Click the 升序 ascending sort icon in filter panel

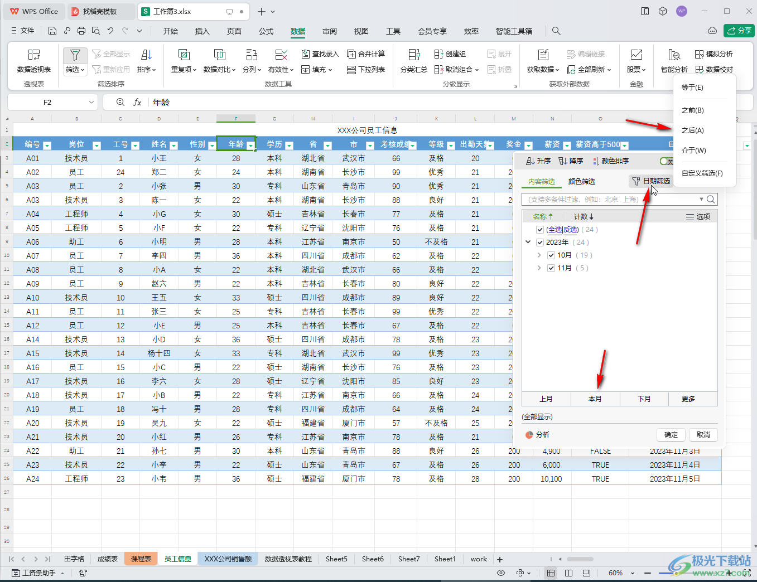(x=531, y=161)
